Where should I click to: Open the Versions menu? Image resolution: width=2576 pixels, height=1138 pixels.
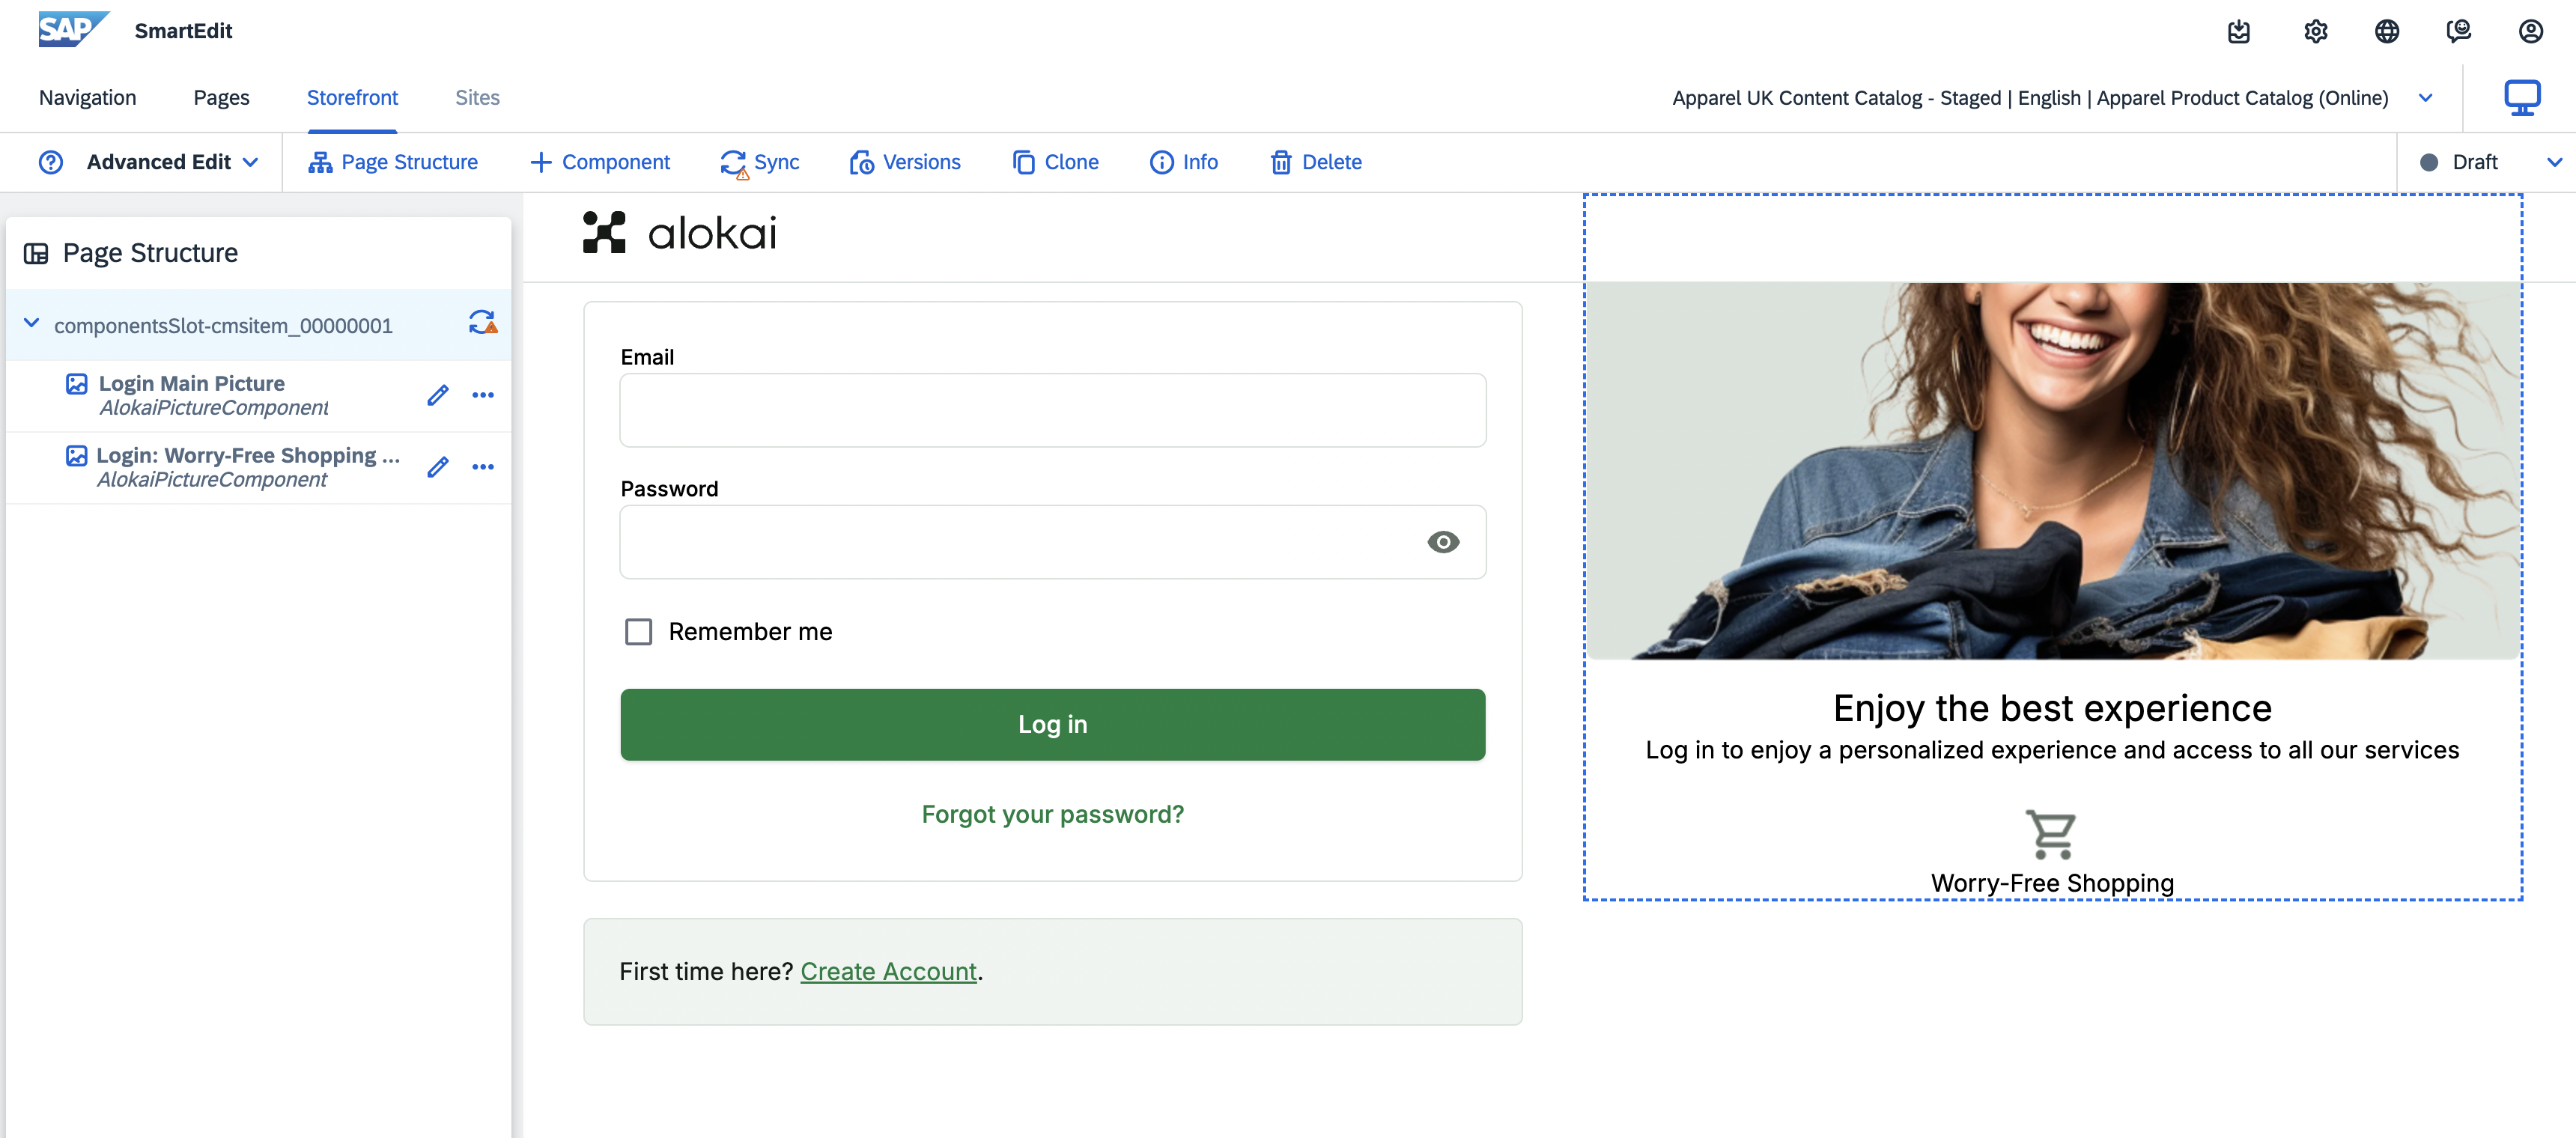click(904, 162)
